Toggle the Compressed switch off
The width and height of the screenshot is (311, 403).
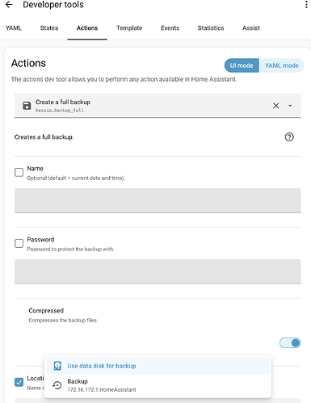coord(290,343)
